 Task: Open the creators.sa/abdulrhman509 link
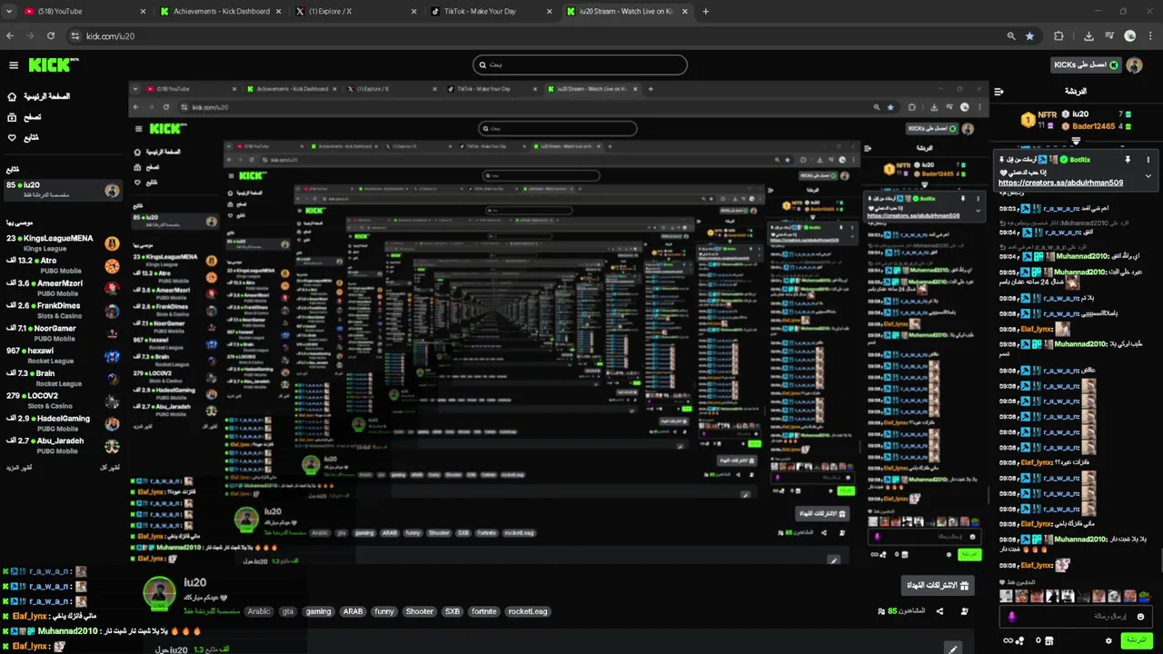click(x=1060, y=183)
